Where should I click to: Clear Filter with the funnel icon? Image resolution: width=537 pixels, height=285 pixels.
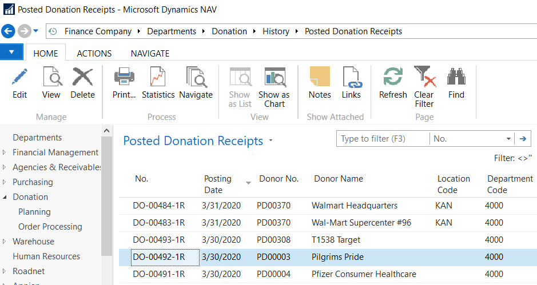(x=425, y=77)
